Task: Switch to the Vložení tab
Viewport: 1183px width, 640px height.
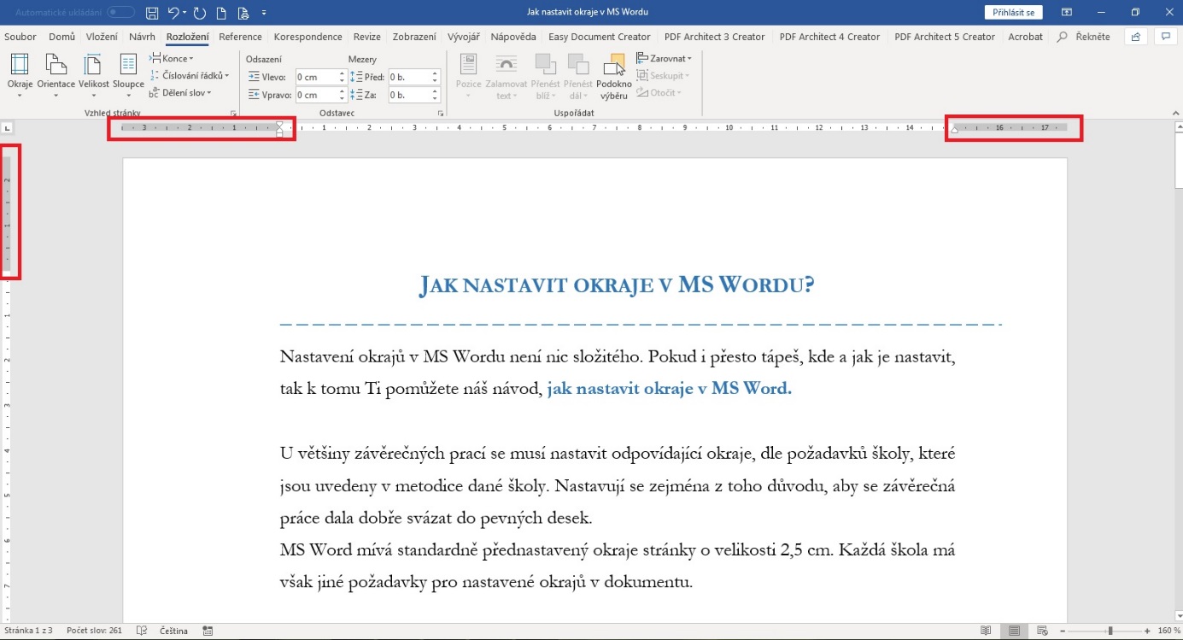Action: coord(102,37)
